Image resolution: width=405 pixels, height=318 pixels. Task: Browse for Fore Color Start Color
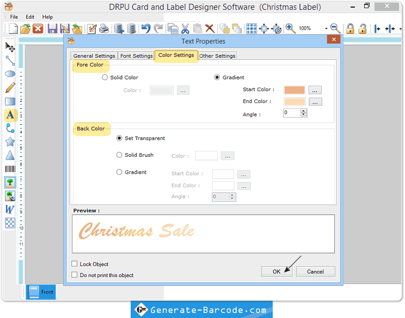[x=315, y=90]
